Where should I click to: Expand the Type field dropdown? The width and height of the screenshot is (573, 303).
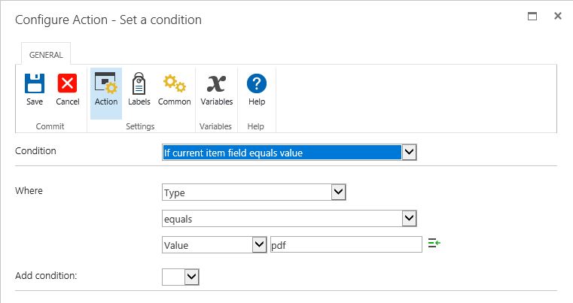tap(338, 192)
